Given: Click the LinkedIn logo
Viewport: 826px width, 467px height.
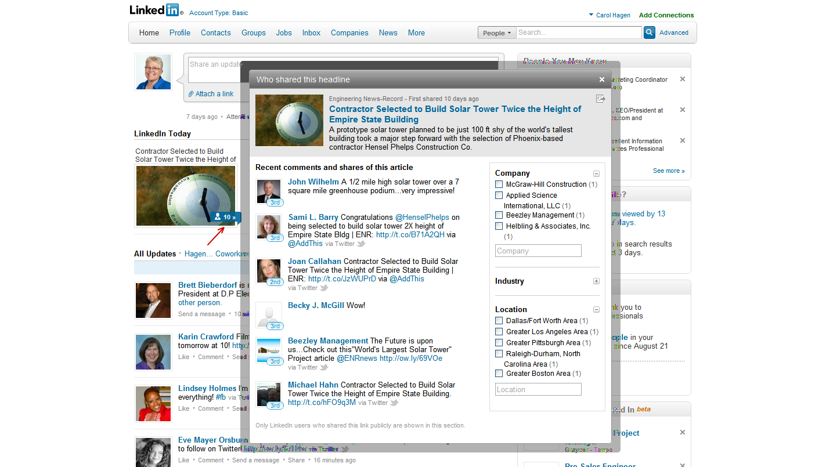Looking at the screenshot, I should 156,10.
